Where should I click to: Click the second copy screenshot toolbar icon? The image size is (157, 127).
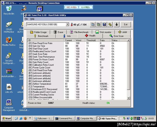pos(98,24)
